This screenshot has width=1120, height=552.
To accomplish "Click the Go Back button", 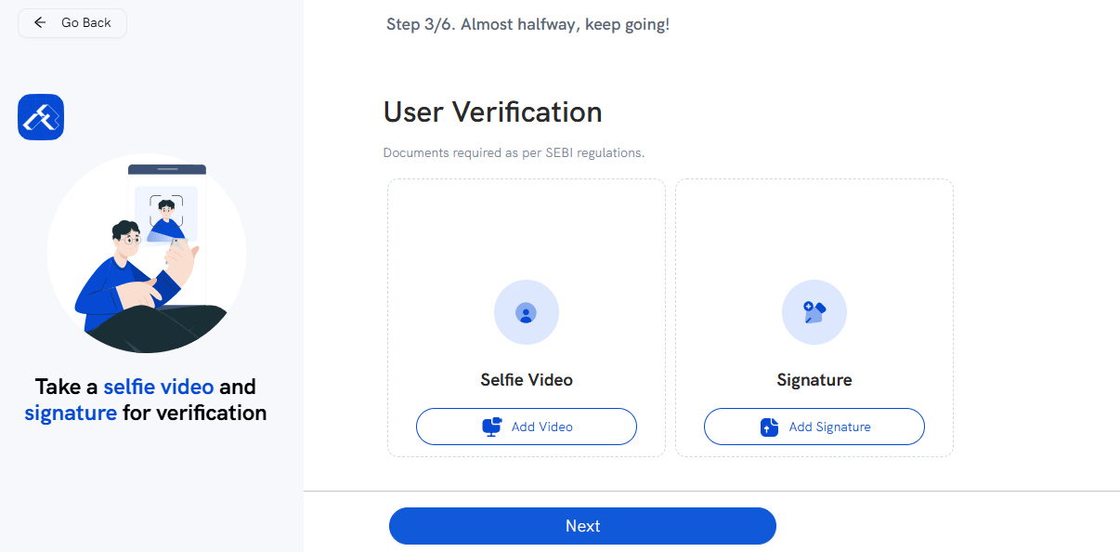I will pyautogui.click(x=72, y=23).
